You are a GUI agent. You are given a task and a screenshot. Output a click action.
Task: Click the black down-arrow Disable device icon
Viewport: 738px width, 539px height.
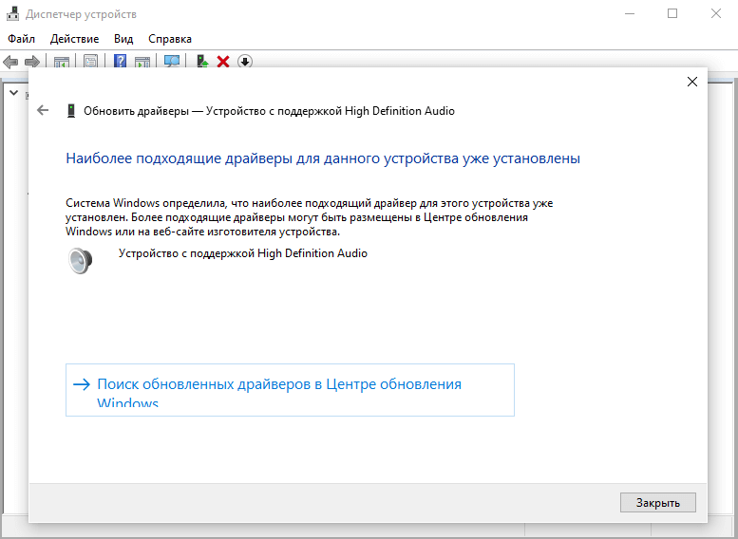[245, 62]
